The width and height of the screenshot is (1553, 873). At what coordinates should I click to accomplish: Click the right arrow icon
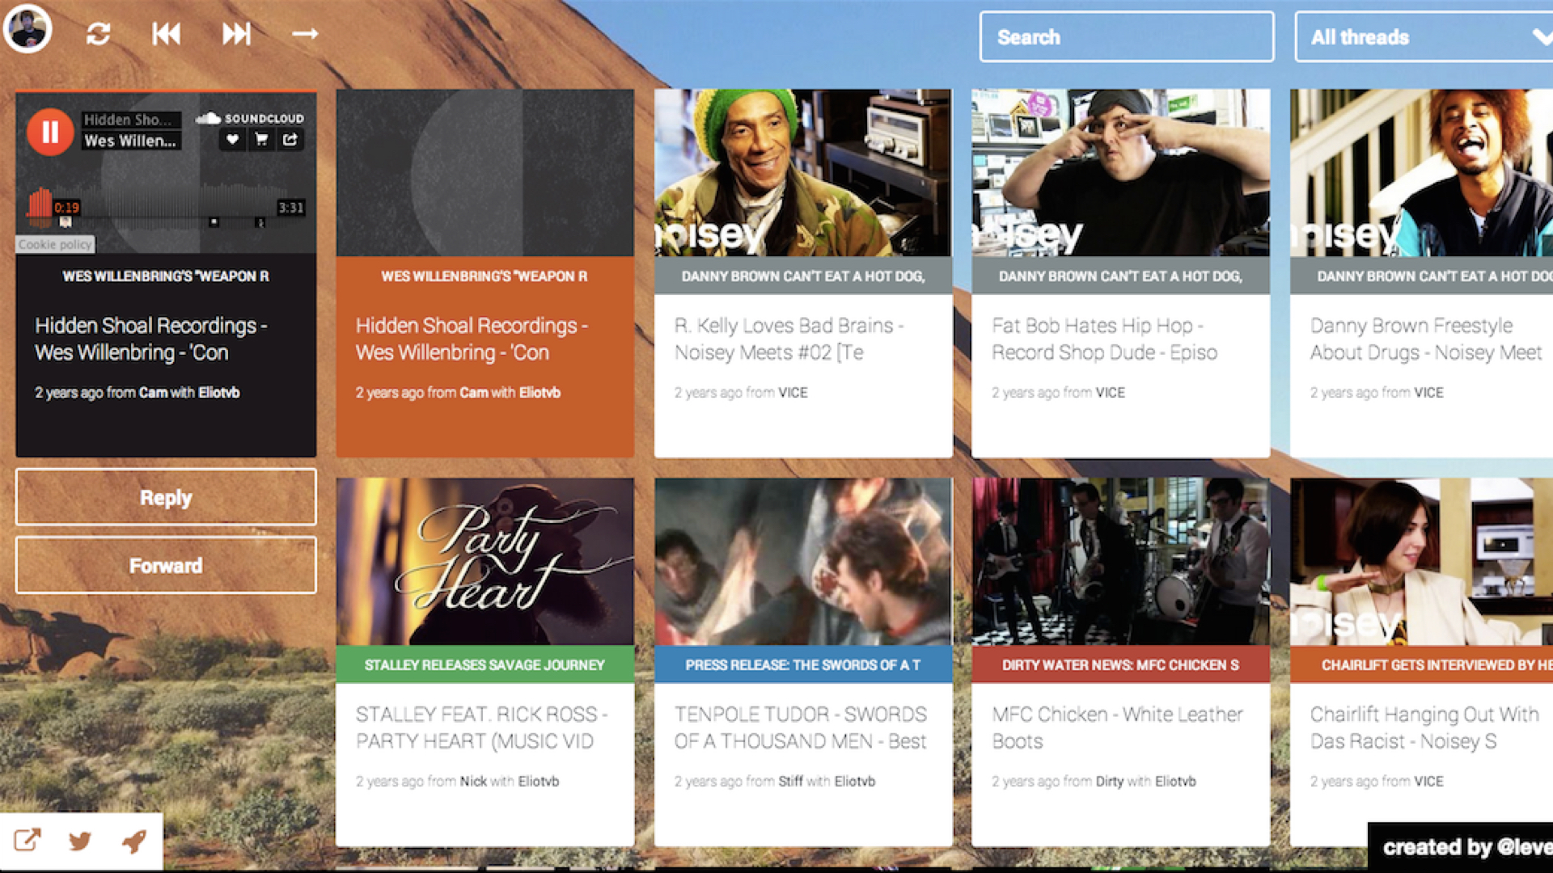[x=304, y=34]
